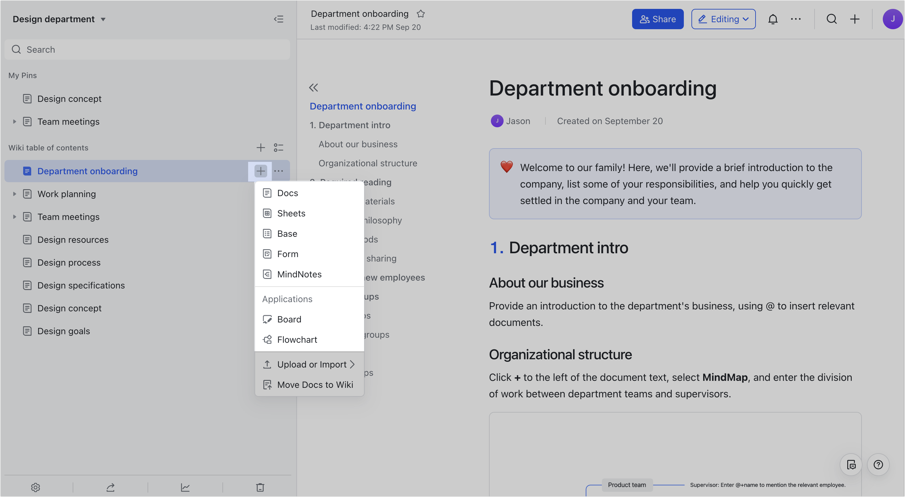Expand Team meetings under My Pins
The image size is (905, 497).
pos(14,121)
